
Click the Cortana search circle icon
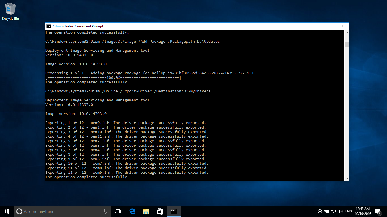(19, 211)
